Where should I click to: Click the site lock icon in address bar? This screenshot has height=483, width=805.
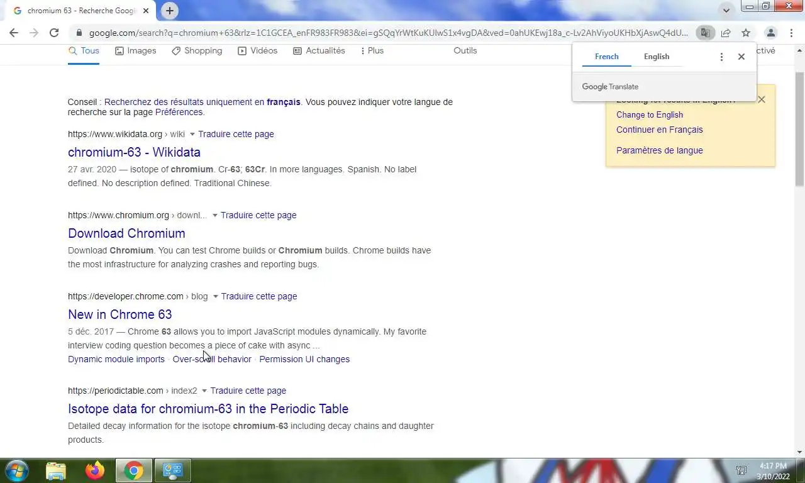[79, 33]
